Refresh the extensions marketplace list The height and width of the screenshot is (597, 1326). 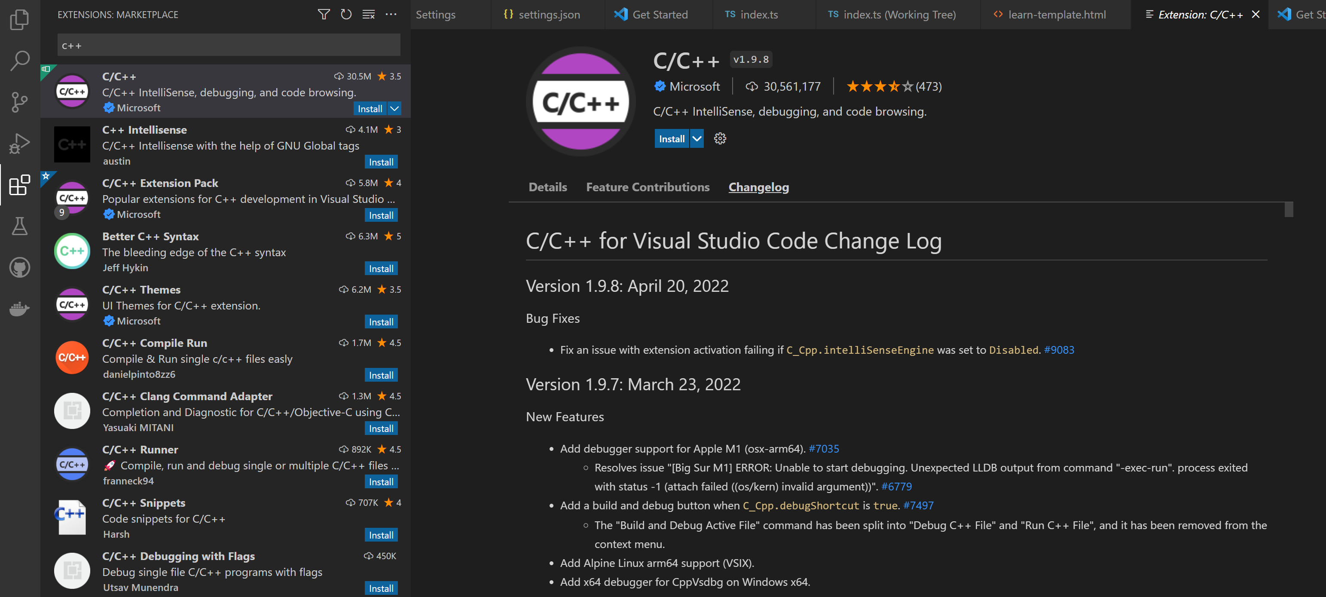(x=346, y=15)
